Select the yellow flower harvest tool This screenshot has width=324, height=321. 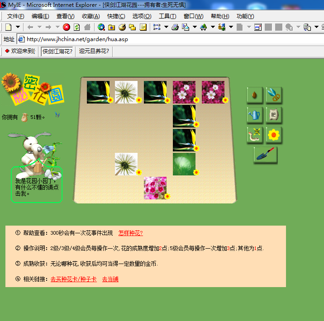274,135
